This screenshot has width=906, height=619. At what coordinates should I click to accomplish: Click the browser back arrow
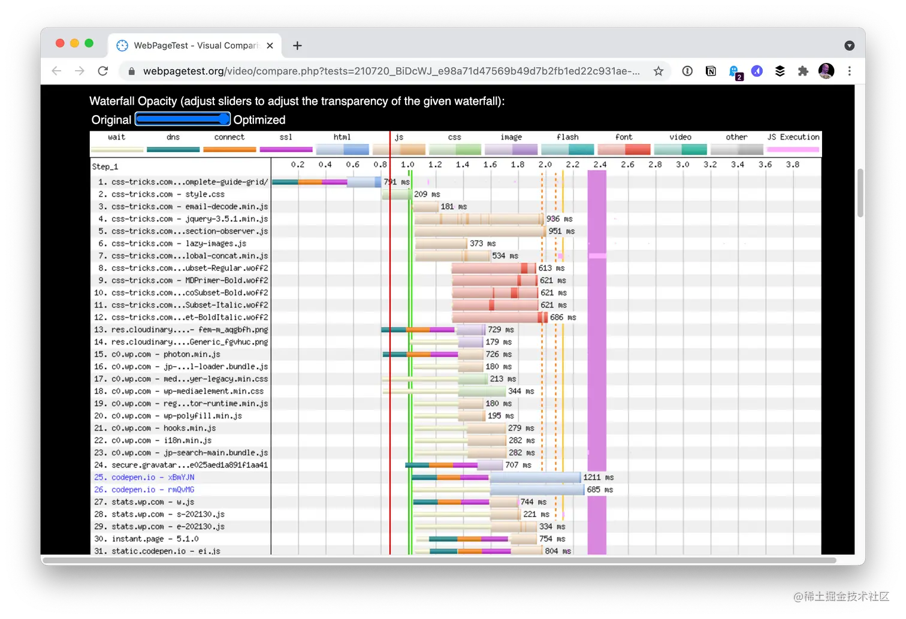point(56,71)
